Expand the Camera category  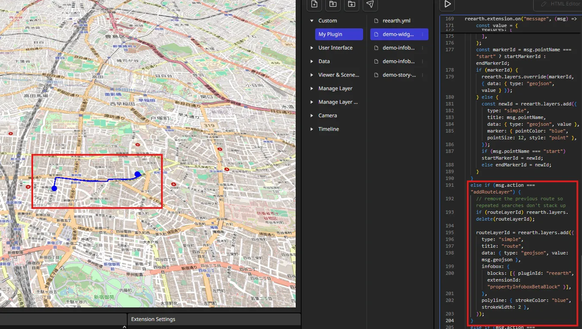pyautogui.click(x=312, y=116)
